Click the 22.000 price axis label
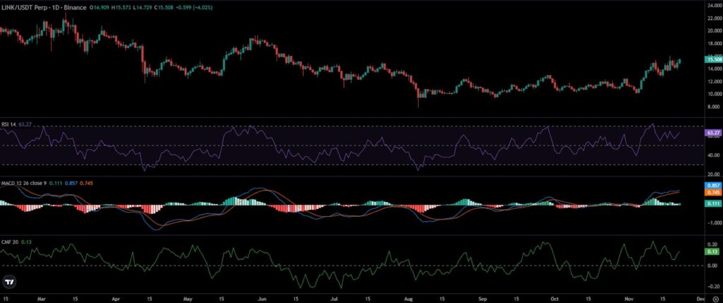This screenshot has width=723, height=303. pyautogui.click(x=715, y=18)
